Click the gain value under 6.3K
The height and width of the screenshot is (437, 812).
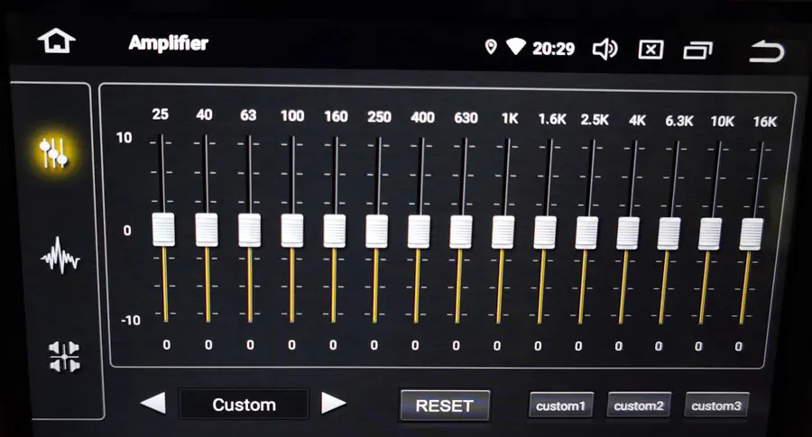658,346
